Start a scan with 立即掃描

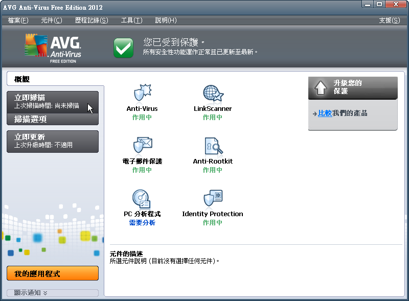[53, 102]
